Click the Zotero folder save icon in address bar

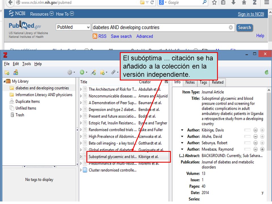coord(142,3)
